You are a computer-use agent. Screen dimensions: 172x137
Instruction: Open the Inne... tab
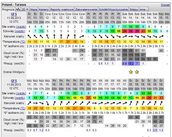(x=144, y=9)
